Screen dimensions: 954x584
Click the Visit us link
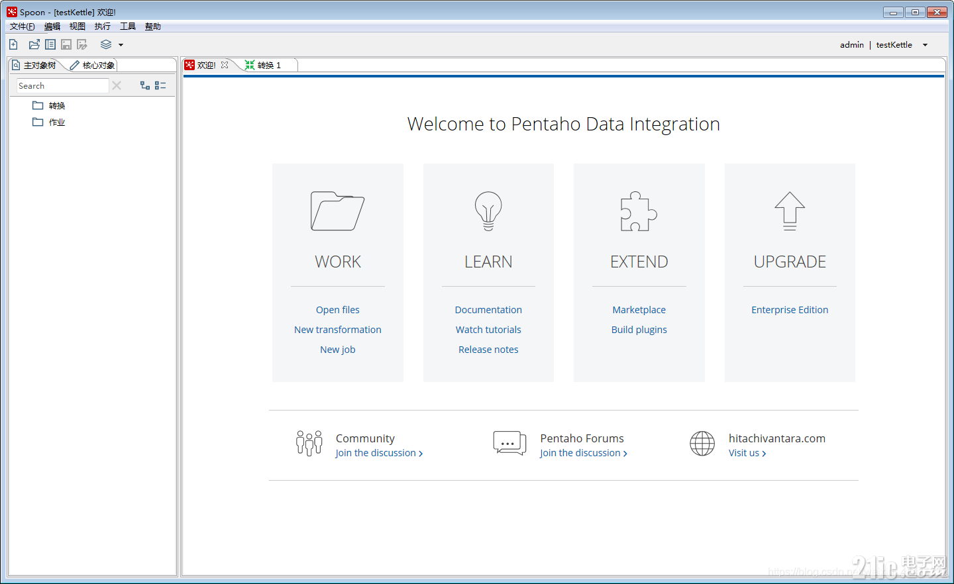[x=747, y=453]
